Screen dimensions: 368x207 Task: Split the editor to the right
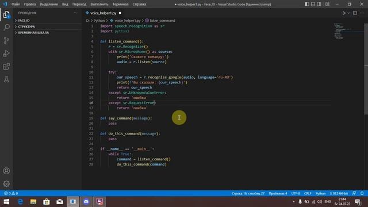point(355,13)
